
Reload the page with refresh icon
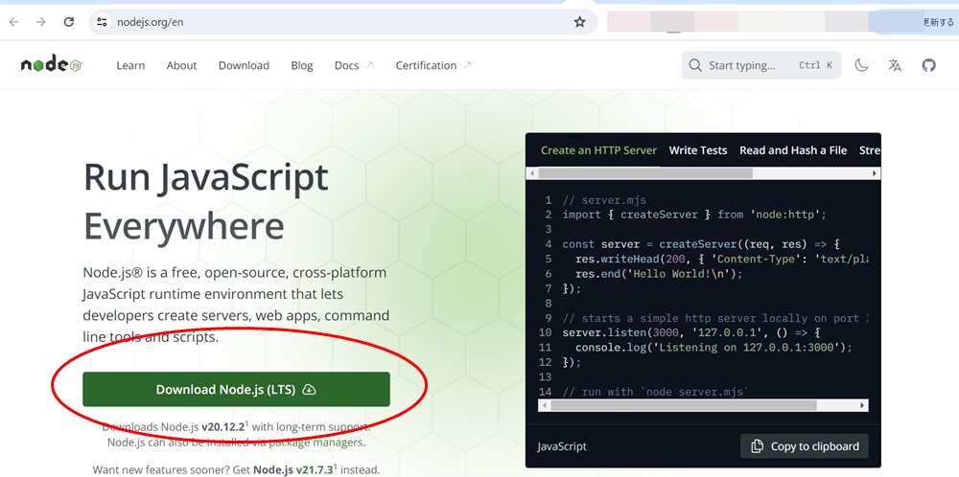[69, 22]
